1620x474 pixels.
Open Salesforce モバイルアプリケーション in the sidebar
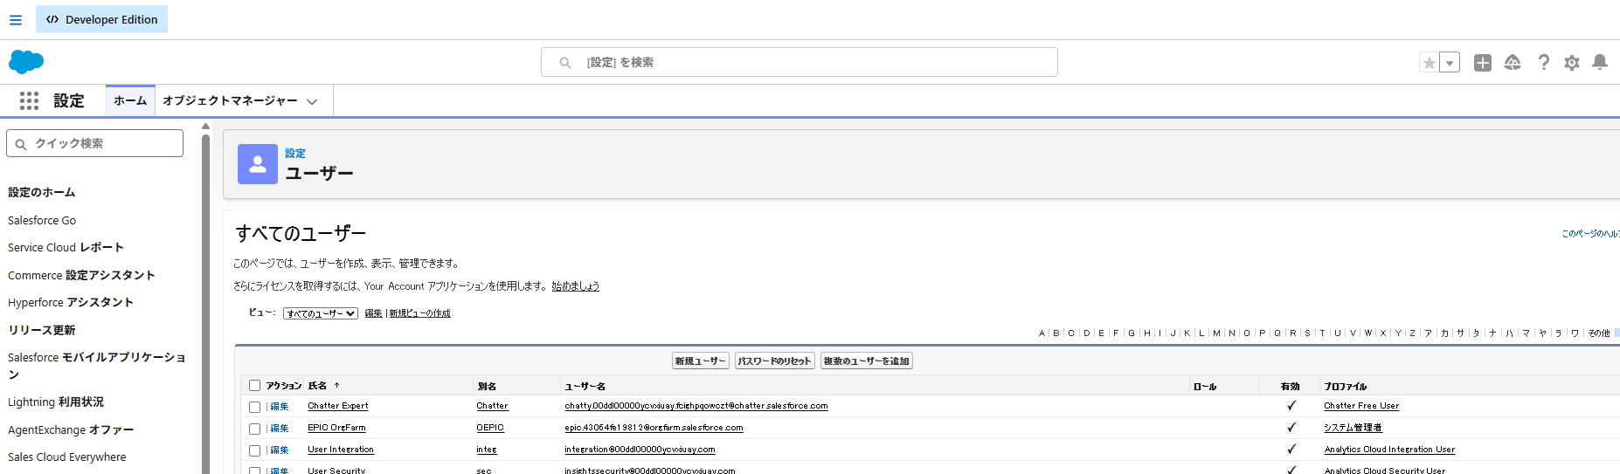[x=96, y=366]
